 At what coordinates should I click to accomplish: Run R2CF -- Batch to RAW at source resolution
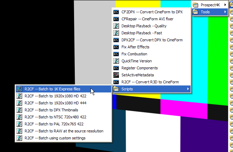pyautogui.click(x=64, y=131)
